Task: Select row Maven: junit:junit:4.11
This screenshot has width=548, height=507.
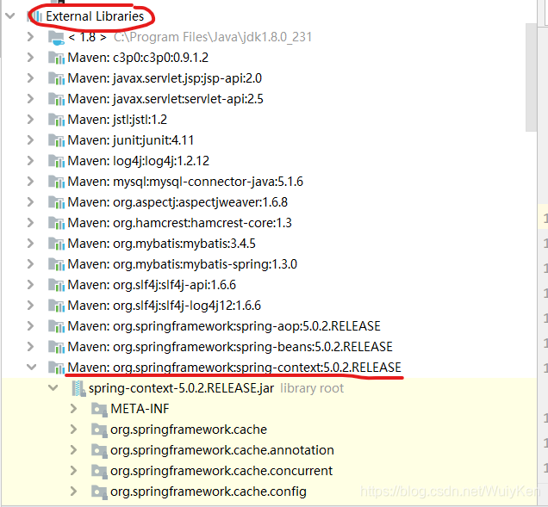Action: coord(131,140)
